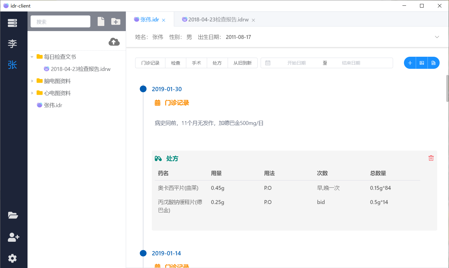This screenshot has width=449, height=268.
Task: Click the blue plus add record button
Action: [x=410, y=63]
